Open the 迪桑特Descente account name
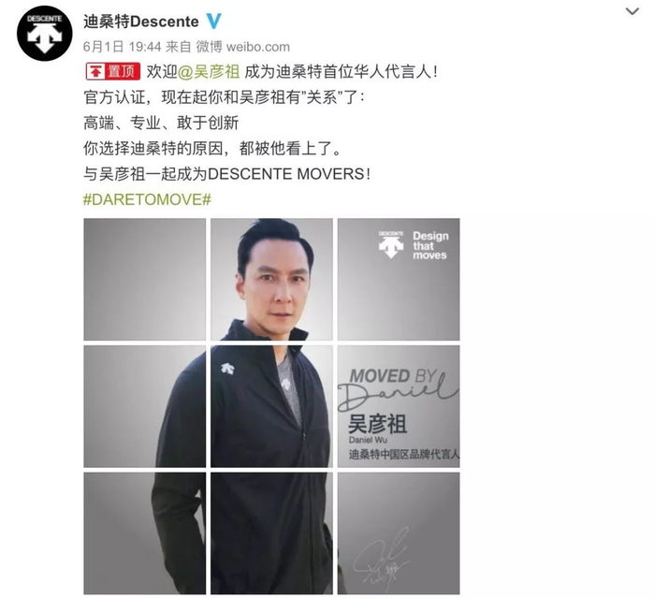The width and height of the screenshot is (655, 598). 141,22
